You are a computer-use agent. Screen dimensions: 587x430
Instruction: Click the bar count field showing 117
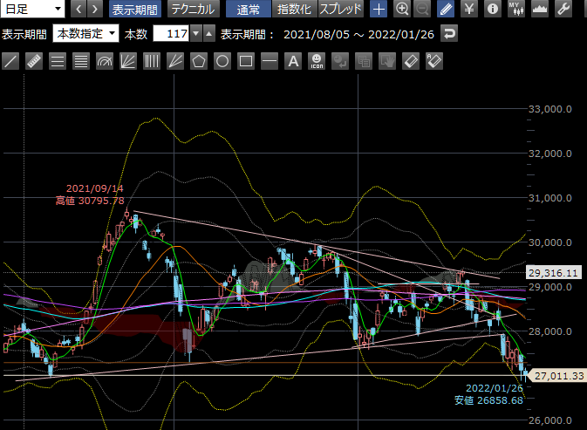(170, 34)
